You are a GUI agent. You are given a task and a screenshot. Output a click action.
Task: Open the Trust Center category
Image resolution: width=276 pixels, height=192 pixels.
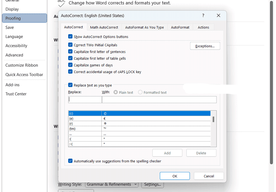16,94
